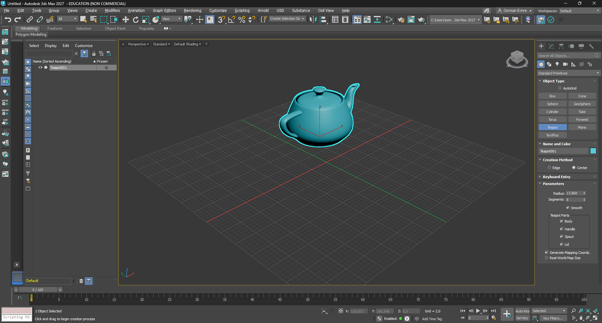The image size is (602, 323).
Task: Open the Modifiers menu
Action: [112, 11]
